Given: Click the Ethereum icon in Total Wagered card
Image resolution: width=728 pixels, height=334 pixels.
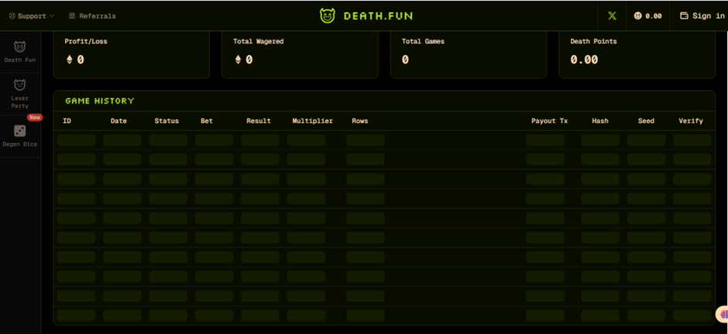Looking at the screenshot, I should point(239,60).
